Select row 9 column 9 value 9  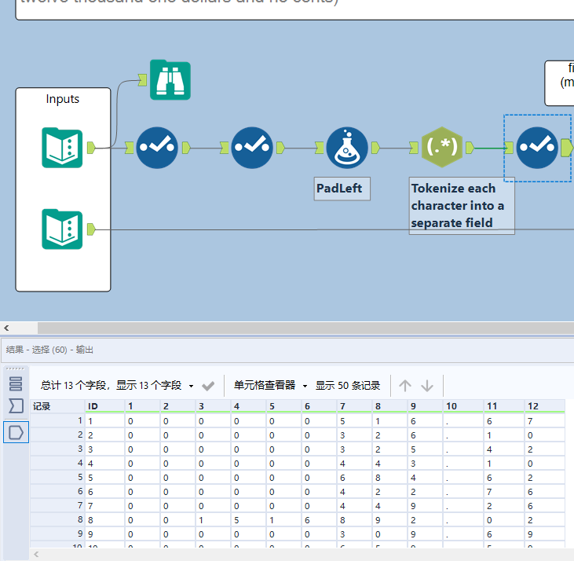click(x=425, y=534)
